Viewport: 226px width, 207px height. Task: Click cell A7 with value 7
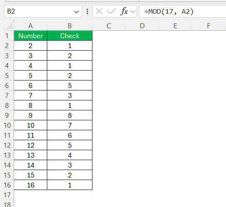30,95
